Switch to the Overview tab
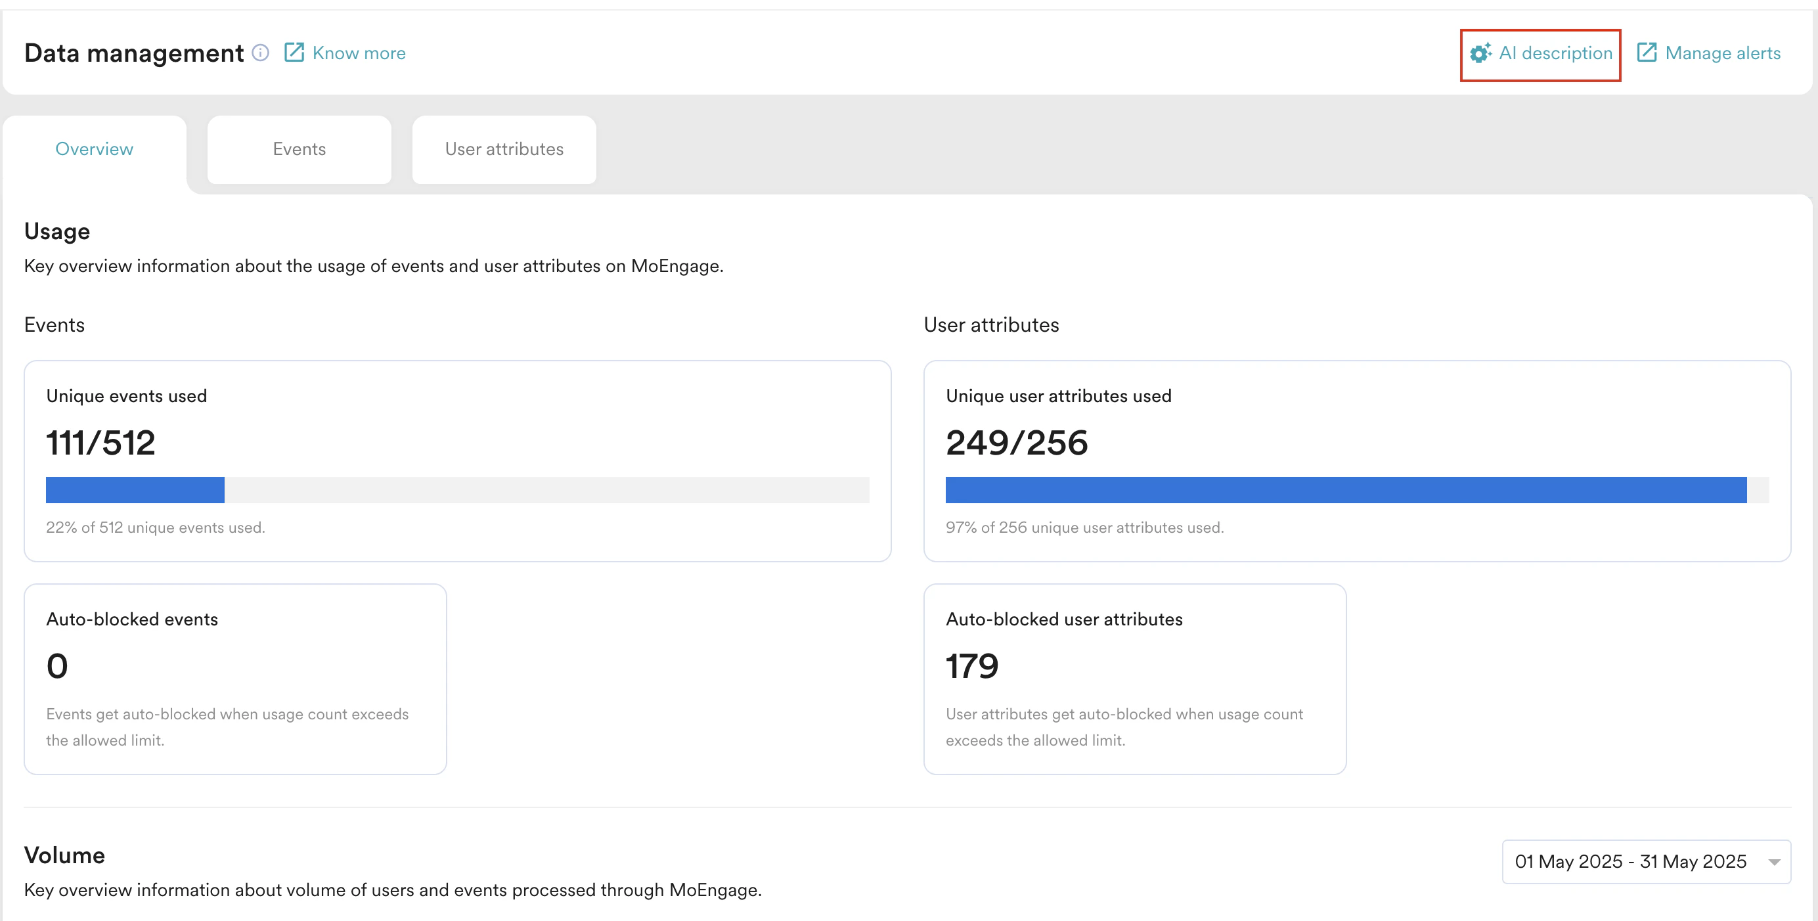Screen dimensions: 1818x921 coord(94,149)
